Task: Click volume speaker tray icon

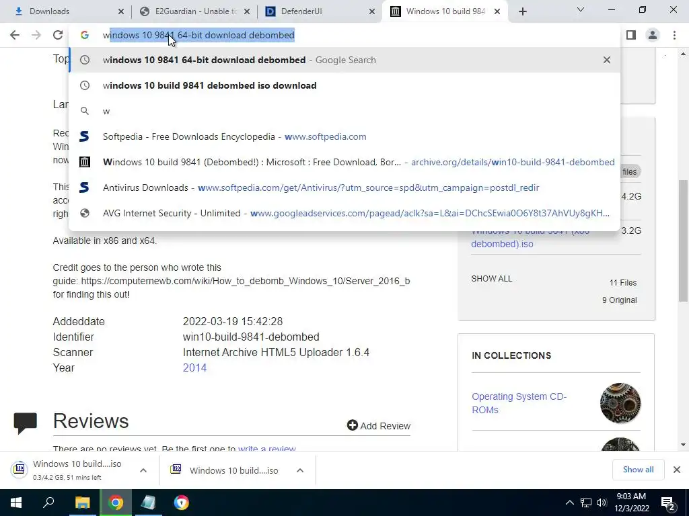Action: click(x=602, y=503)
